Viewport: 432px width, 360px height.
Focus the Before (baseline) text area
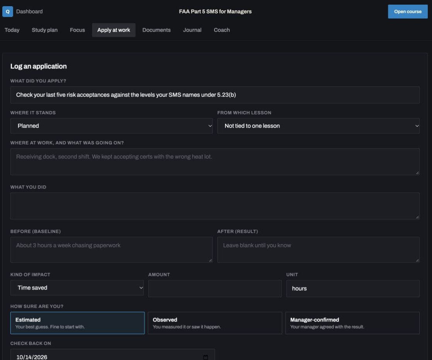click(x=112, y=250)
